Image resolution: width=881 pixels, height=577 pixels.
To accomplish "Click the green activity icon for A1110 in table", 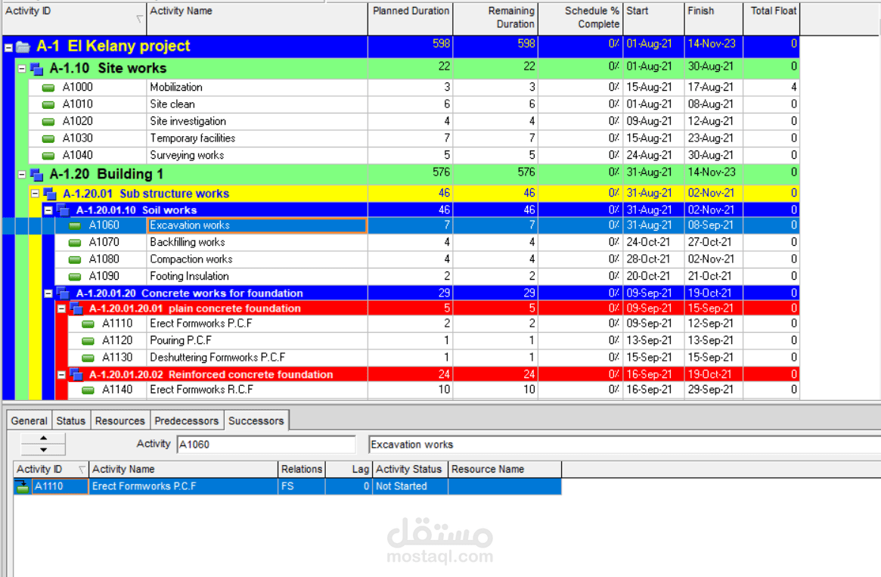I will pos(88,324).
